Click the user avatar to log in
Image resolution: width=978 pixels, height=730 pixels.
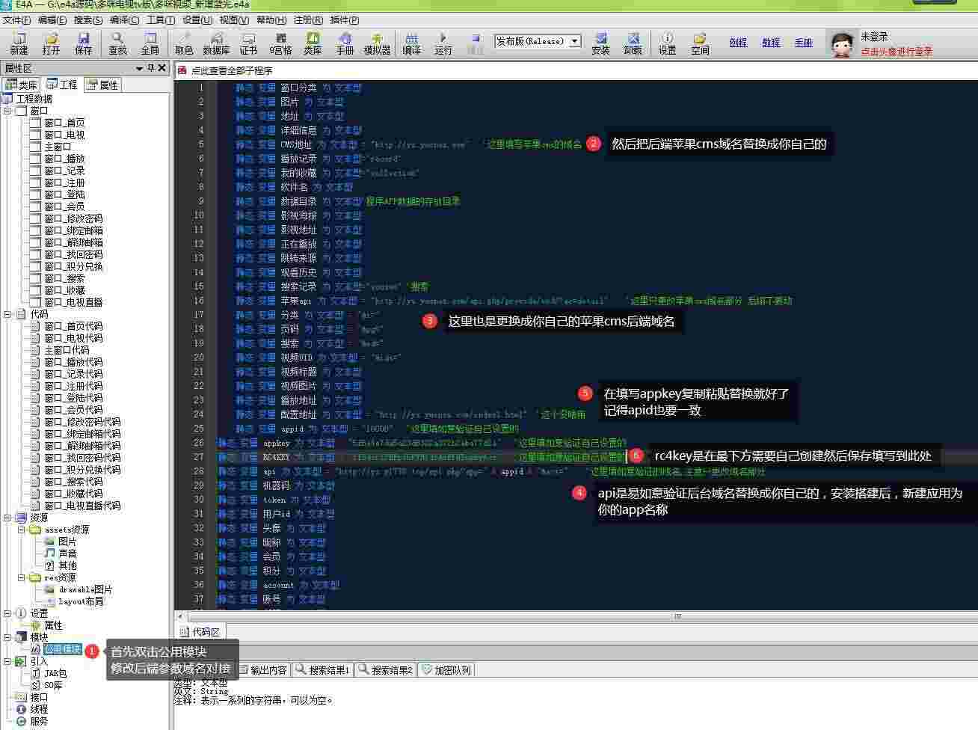click(x=843, y=44)
